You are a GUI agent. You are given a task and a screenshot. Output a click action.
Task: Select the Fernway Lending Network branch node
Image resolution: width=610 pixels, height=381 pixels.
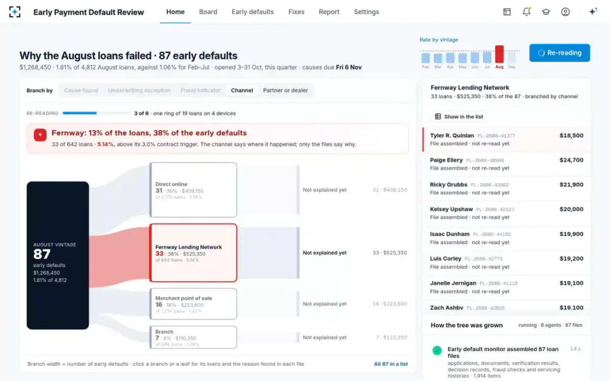click(194, 253)
